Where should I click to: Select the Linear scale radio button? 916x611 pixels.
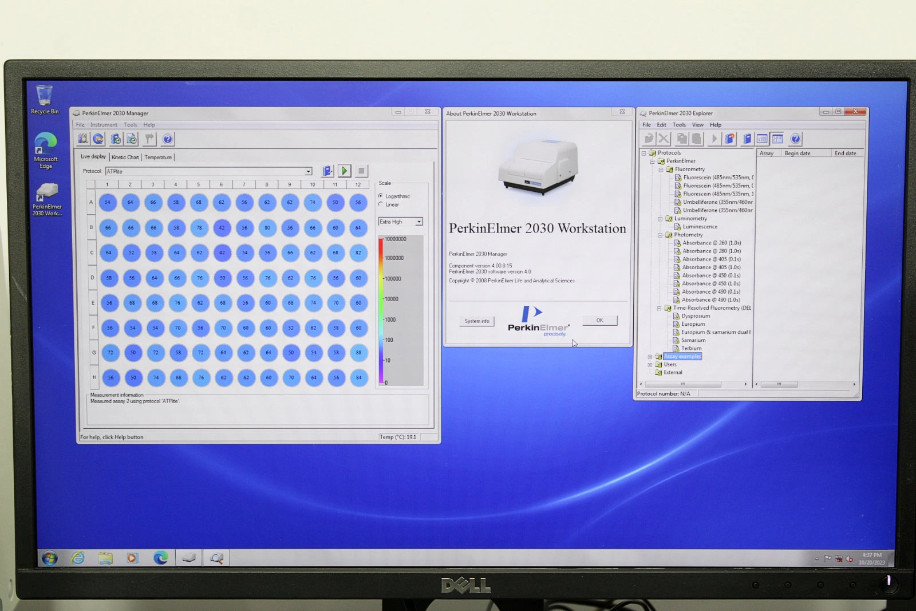pyautogui.click(x=381, y=204)
